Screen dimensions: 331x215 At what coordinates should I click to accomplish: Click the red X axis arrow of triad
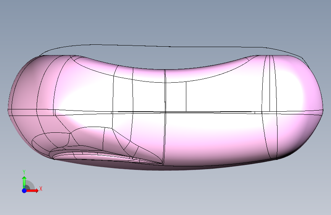coord(32,191)
